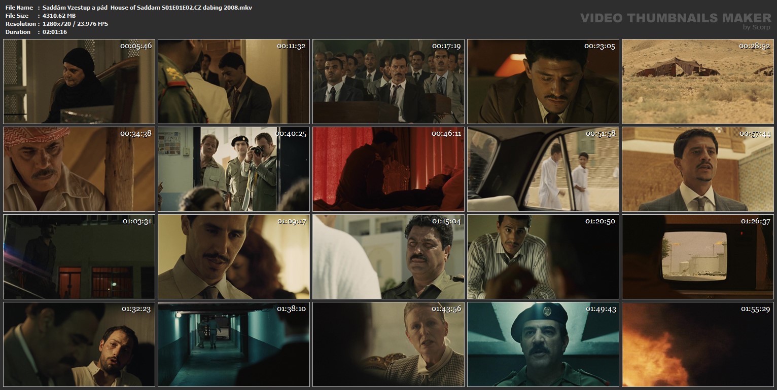Image resolution: width=777 pixels, height=390 pixels.
Task: Click the 01:15:04 timestamp label
Action: coord(446,221)
